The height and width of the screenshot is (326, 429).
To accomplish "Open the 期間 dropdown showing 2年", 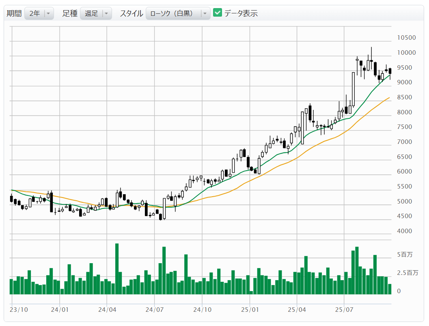I will click(39, 13).
